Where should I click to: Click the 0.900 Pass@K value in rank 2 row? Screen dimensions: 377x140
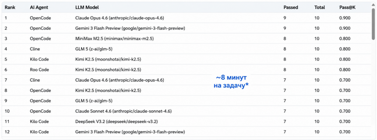click(345, 28)
